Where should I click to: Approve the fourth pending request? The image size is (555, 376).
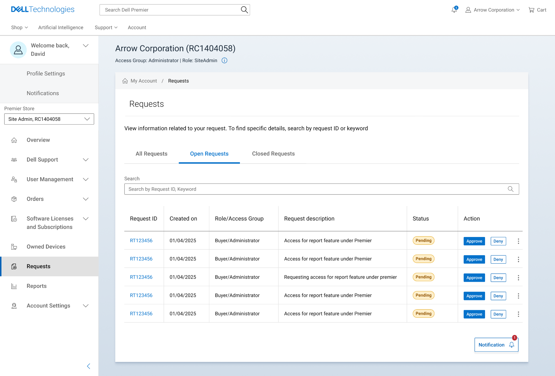474,296
